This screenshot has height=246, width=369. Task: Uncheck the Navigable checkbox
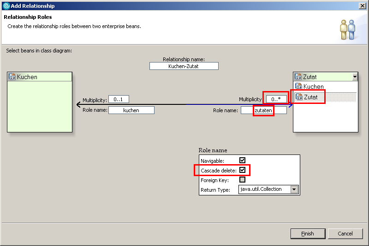coord(242,160)
